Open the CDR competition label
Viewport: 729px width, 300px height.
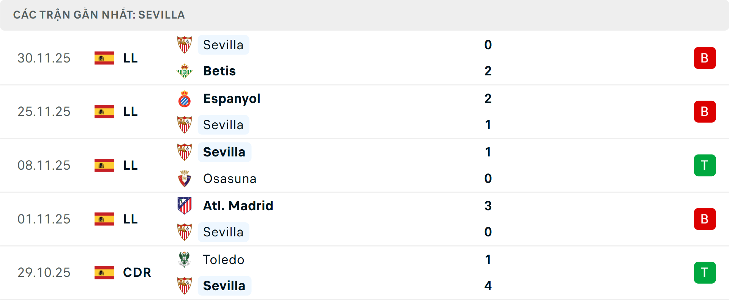137,272
